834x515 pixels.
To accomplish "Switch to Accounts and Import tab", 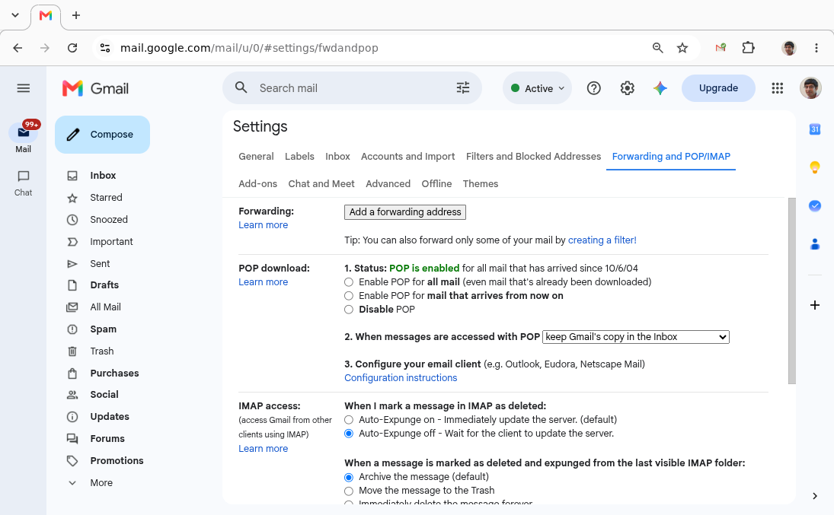I will point(408,156).
